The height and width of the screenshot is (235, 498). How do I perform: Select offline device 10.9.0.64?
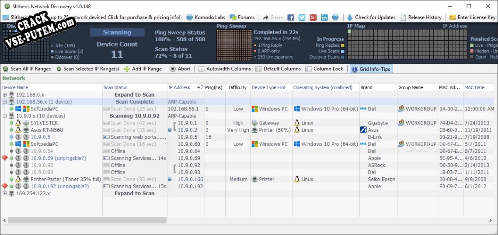pos(42,151)
